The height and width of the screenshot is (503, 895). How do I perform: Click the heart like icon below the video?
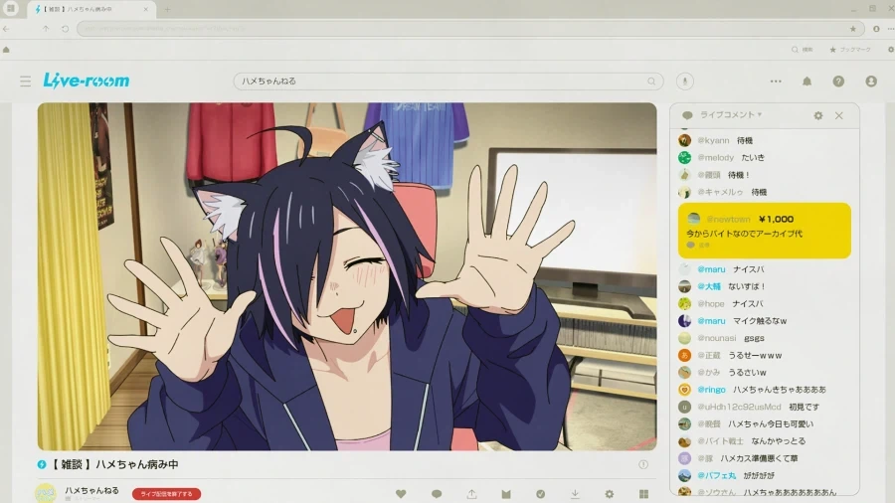[x=401, y=494]
